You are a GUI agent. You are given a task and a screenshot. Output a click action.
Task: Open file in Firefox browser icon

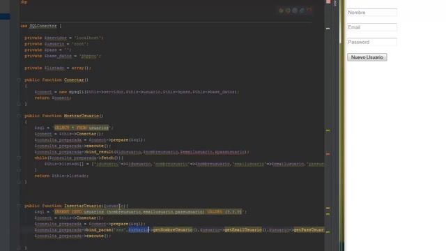[x=288, y=10]
